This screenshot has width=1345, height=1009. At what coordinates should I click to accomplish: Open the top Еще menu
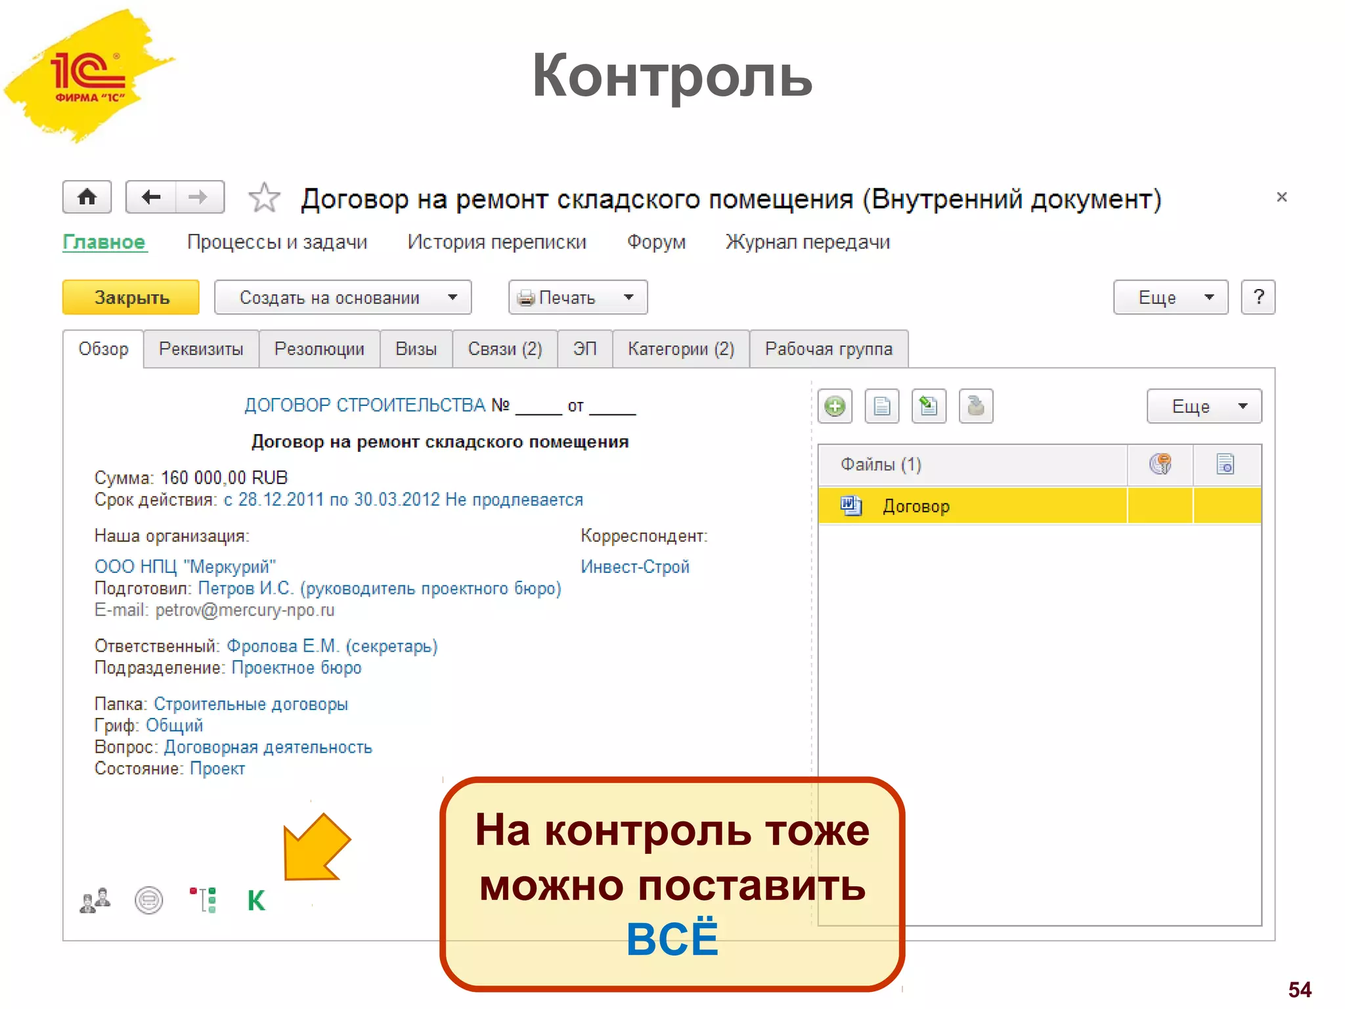(x=1171, y=298)
